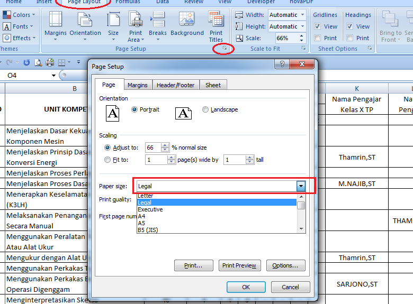Choose Letter from the paper size list
The image size is (413, 304).
point(217,196)
